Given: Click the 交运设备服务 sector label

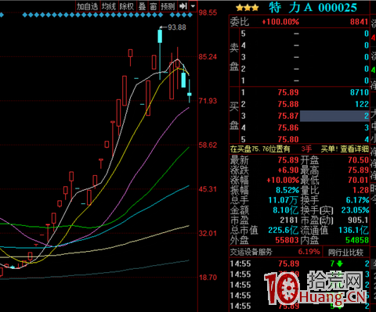Looking at the screenshot, I should [x=251, y=252].
